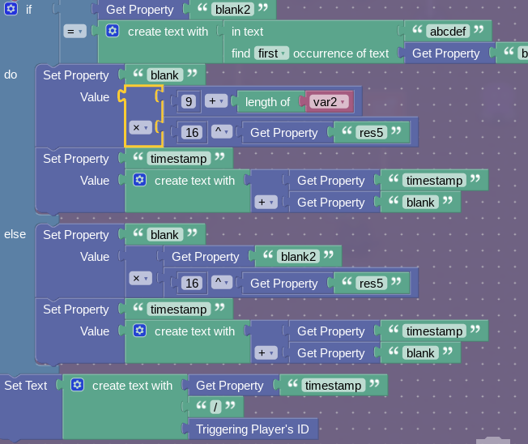The image size is (528, 444).
Task: Open the var2 variable dropdown
Action: [329, 101]
